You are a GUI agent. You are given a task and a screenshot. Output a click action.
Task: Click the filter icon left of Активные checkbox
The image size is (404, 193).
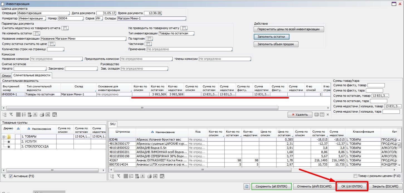pyautogui.click(x=4, y=176)
